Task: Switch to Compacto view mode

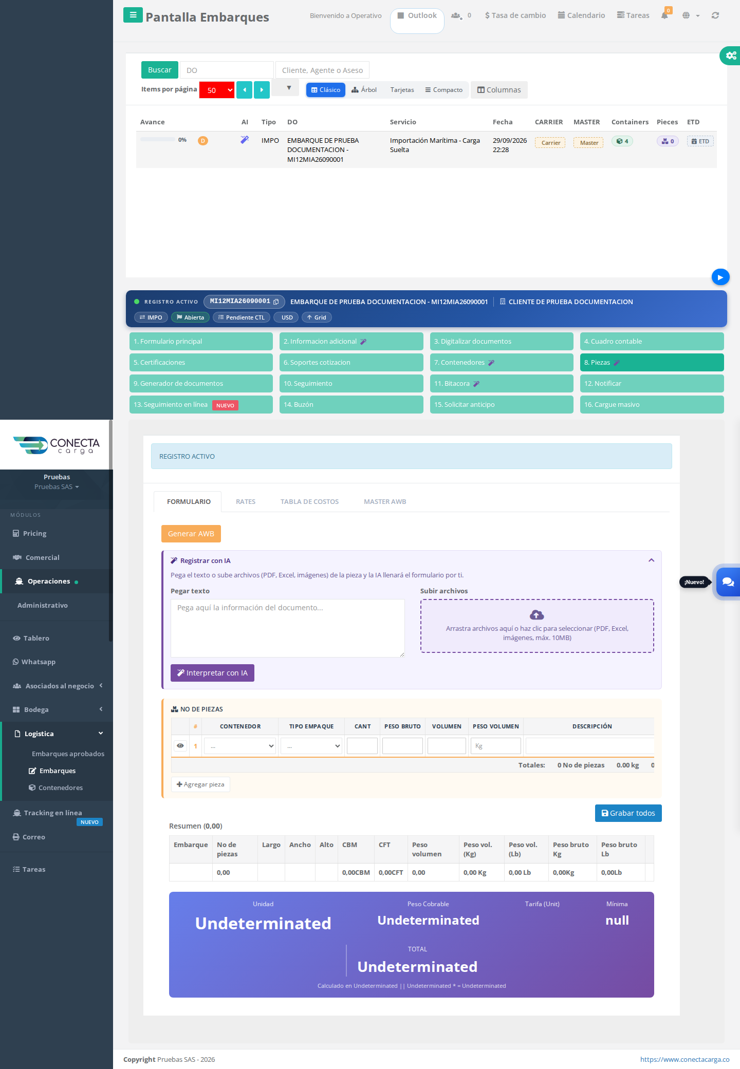Action: (x=443, y=90)
